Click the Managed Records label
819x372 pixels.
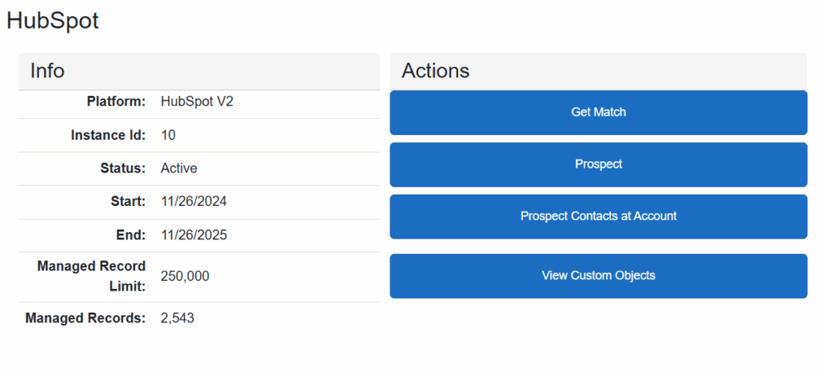pos(86,319)
